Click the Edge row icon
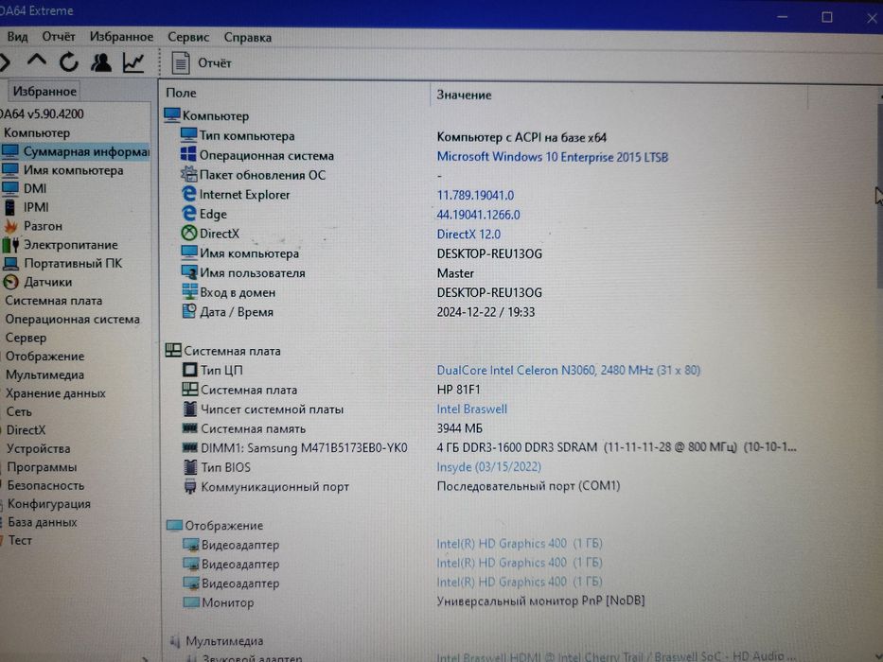The image size is (883, 662). (x=189, y=214)
